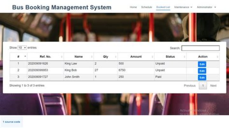Click the amount 500
The height and width of the screenshot is (128, 229).
point(121,63)
